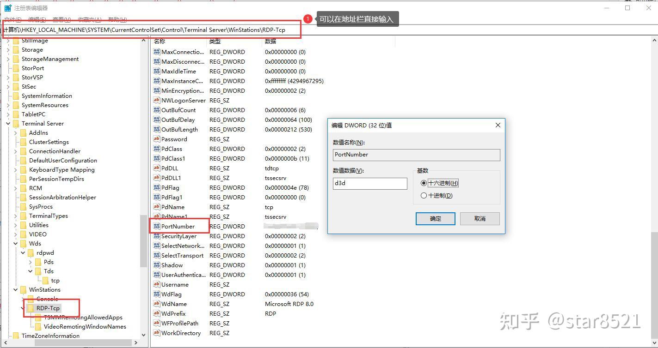Click the string icon beside PdDLL
Screen dimensions: 658x348
[x=157, y=168]
